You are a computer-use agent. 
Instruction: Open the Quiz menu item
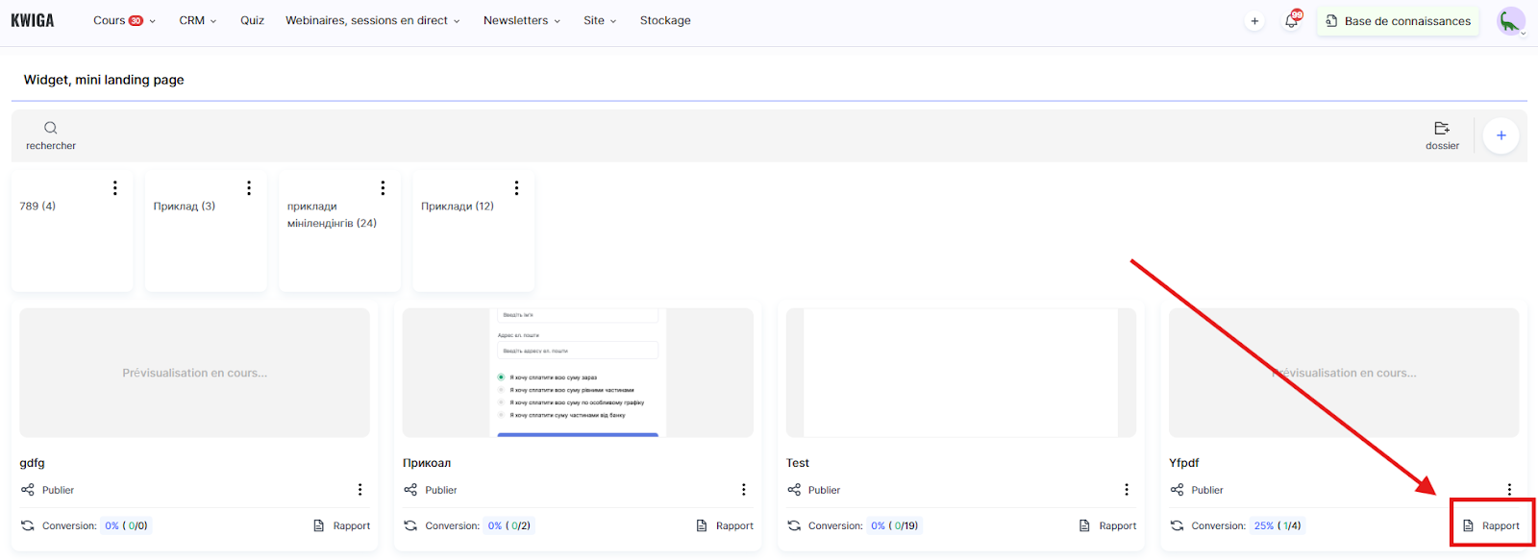[252, 20]
